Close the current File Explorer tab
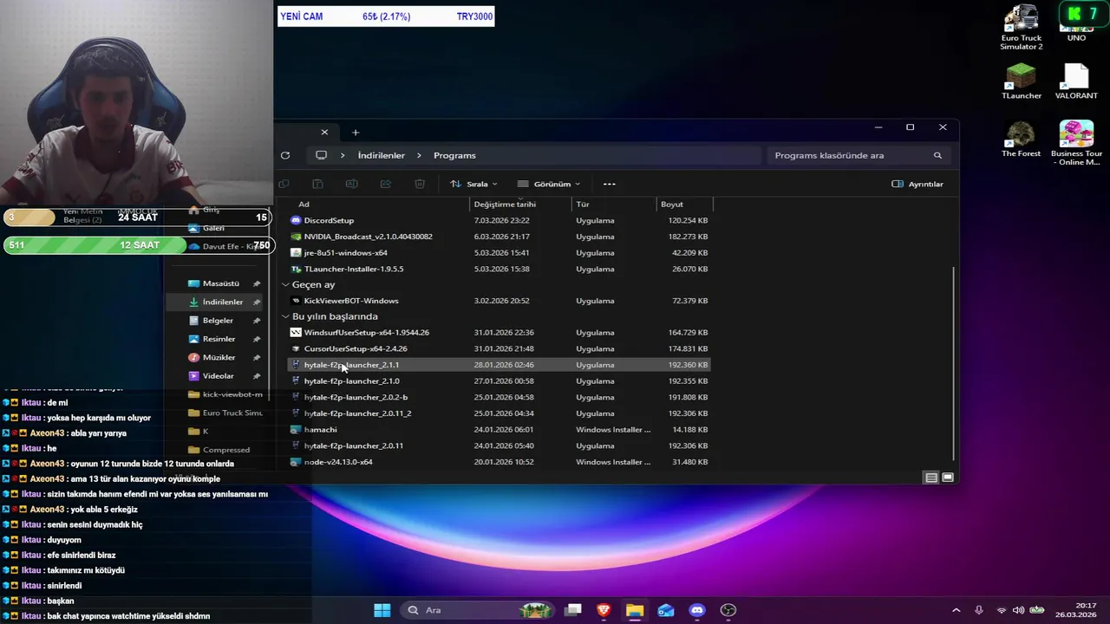 tap(324, 133)
